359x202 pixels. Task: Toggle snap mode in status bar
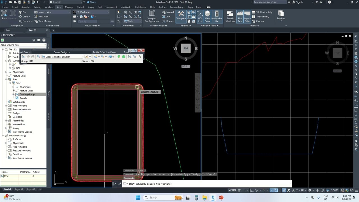pos(244,190)
